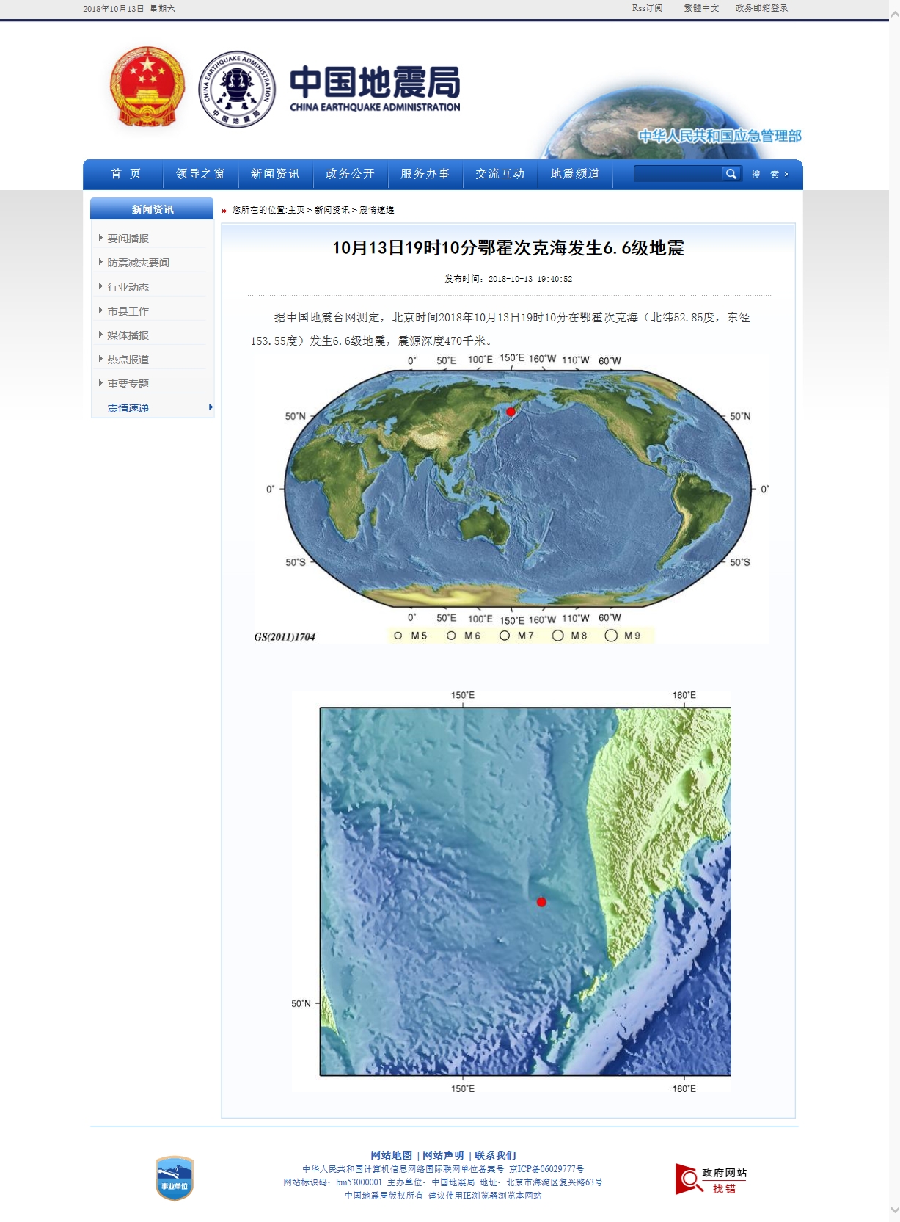The width and height of the screenshot is (900, 1222).
Task: Open the 首页 navigation tab
Action: click(x=125, y=174)
